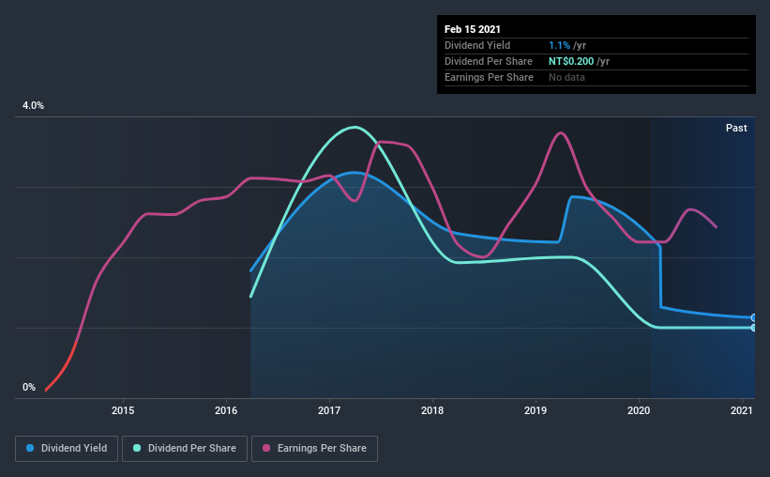Click the Dividend Yield row label in tooltip

(477, 45)
